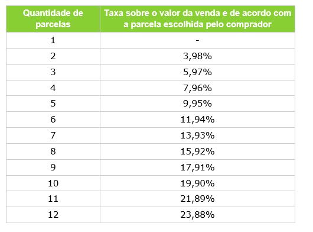Click the dash rate for 1 parcela
Screen dimensions: 313x232
click(x=197, y=40)
